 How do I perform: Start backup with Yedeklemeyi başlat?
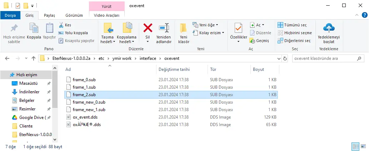[x=329, y=33]
